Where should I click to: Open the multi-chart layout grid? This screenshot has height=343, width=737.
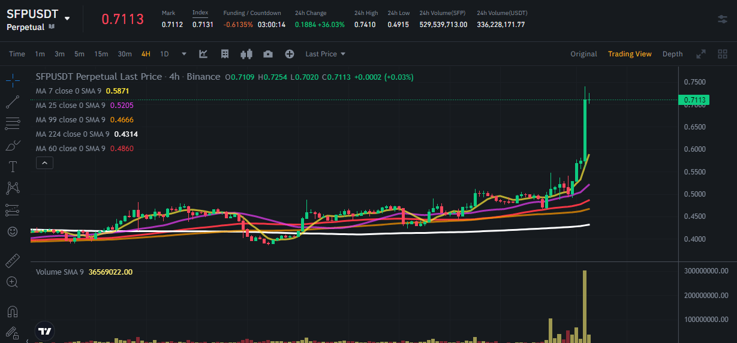723,54
